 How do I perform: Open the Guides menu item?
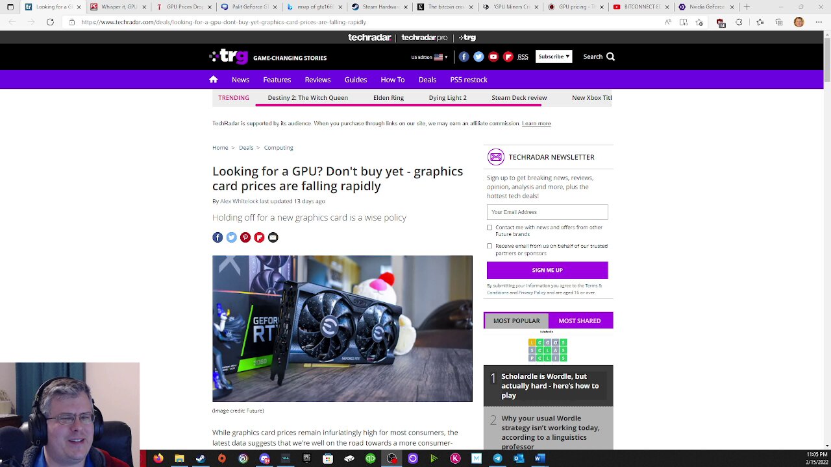pos(355,79)
